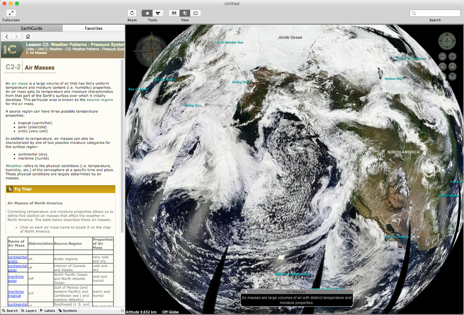This screenshot has height=315, width=464.
Task: Select the hand pan tool
Action: 147,13
